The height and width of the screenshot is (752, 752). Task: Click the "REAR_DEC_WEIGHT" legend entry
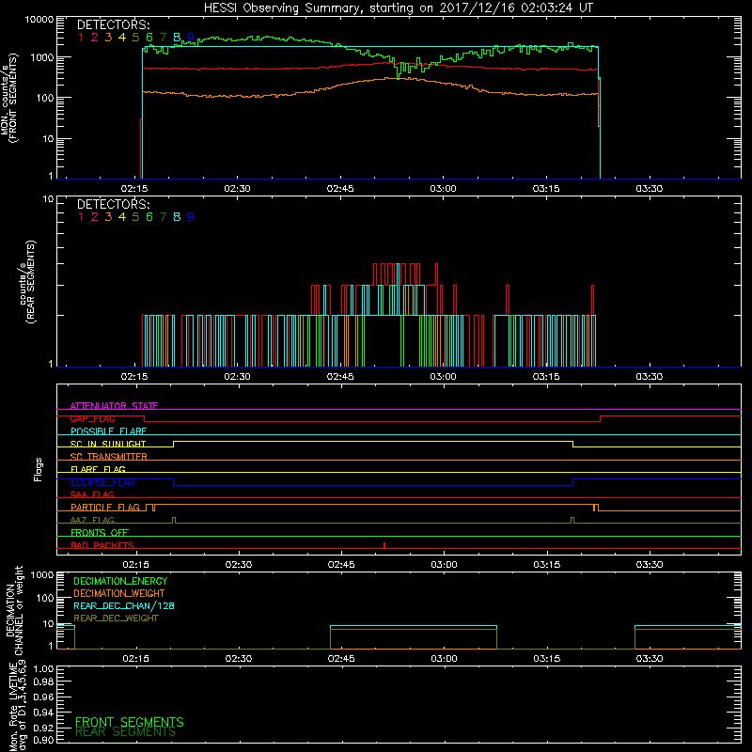pyautogui.click(x=116, y=619)
